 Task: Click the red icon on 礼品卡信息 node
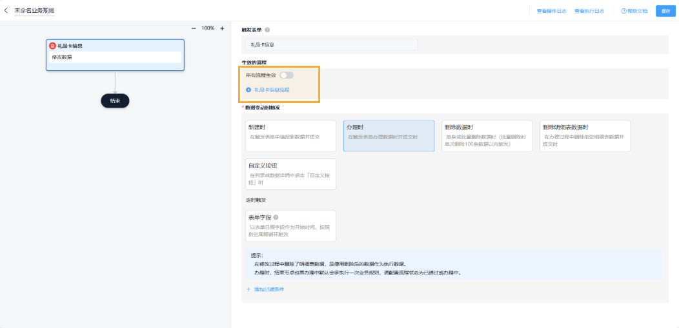[x=52, y=45]
